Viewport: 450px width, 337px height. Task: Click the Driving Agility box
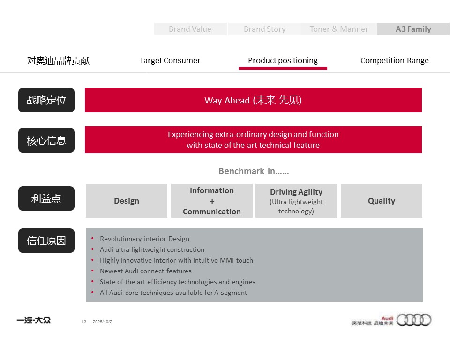296,201
